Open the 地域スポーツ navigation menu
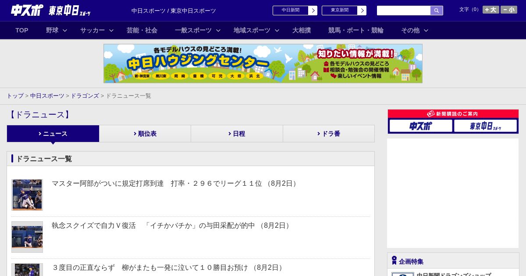Image resolution: width=526 pixels, height=276 pixels. click(x=252, y=30)
